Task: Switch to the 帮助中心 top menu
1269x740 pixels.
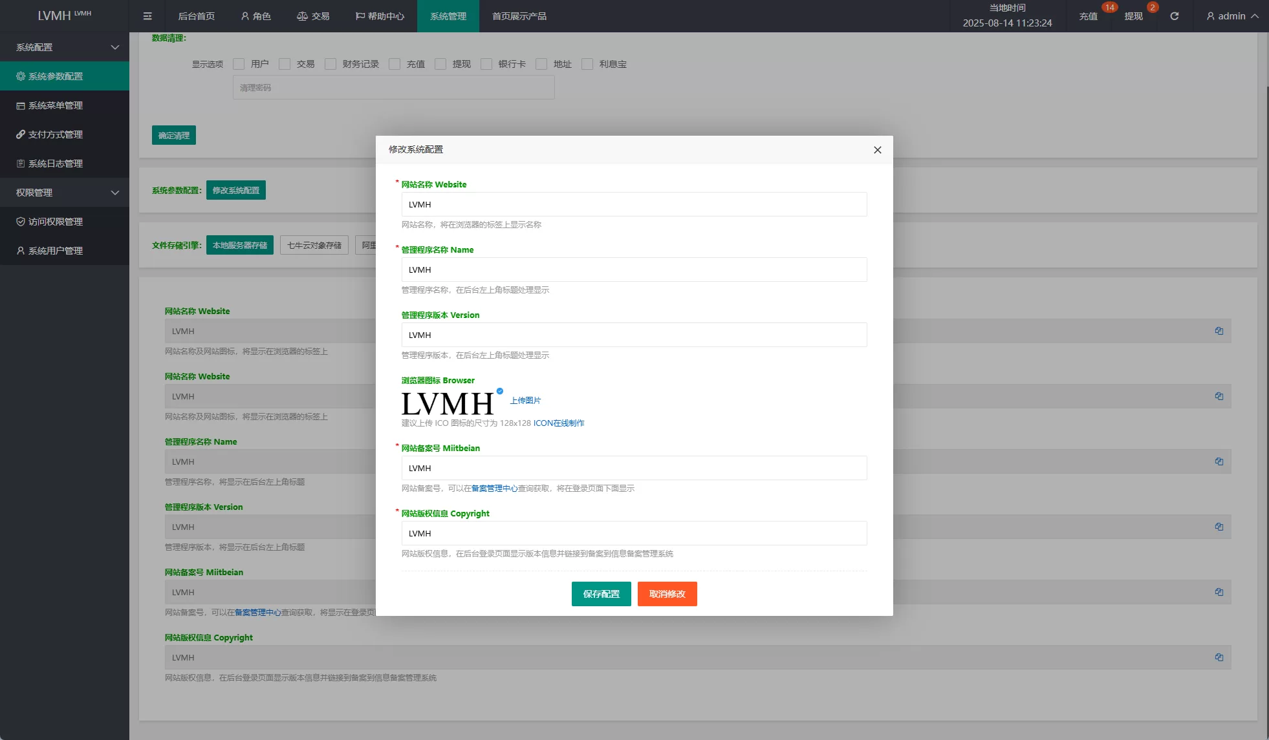Action: point(380,16)
